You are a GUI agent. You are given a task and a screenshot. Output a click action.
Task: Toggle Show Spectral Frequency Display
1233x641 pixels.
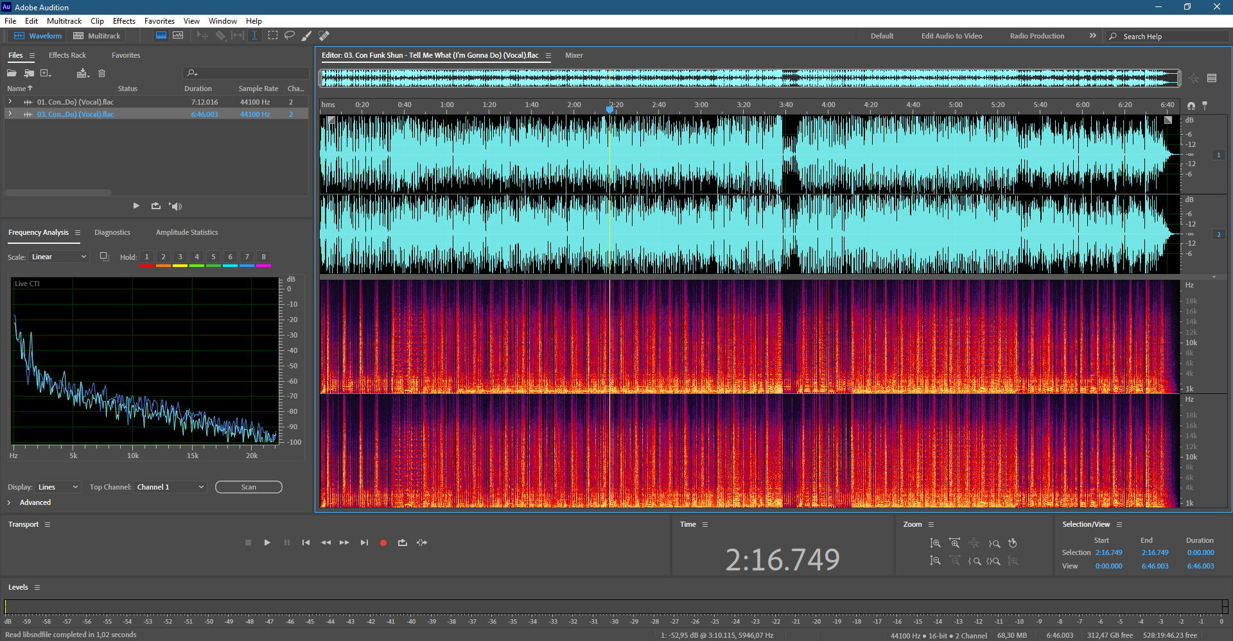(161, 36)
